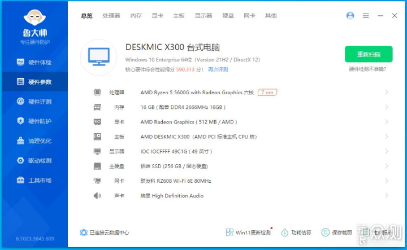Expand the 内存 row chevron
Screen dimensions: 407x250
click(387, 107)
